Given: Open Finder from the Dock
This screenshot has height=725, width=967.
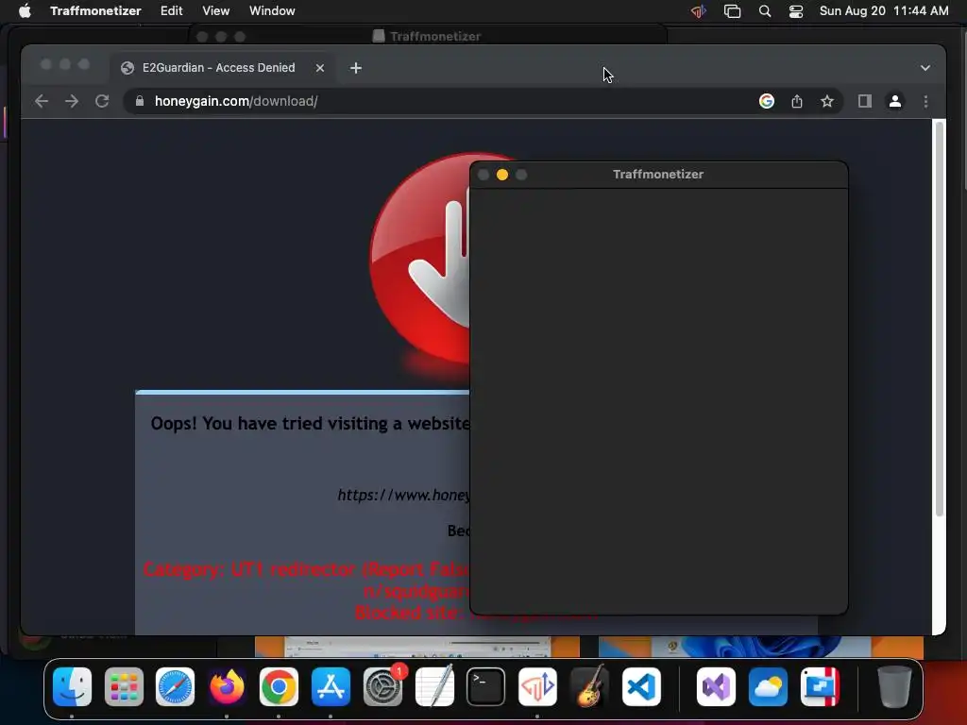Looking at the screenshot, I should 72,686.
